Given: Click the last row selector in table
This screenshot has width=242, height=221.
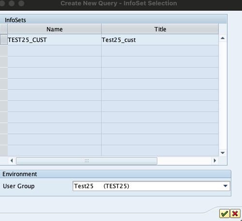Looking at the screenshot, I should tap(4, 151).
